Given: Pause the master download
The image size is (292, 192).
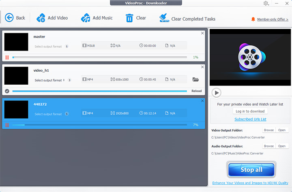Looking at the screenshot, I should tap(7, 57).
